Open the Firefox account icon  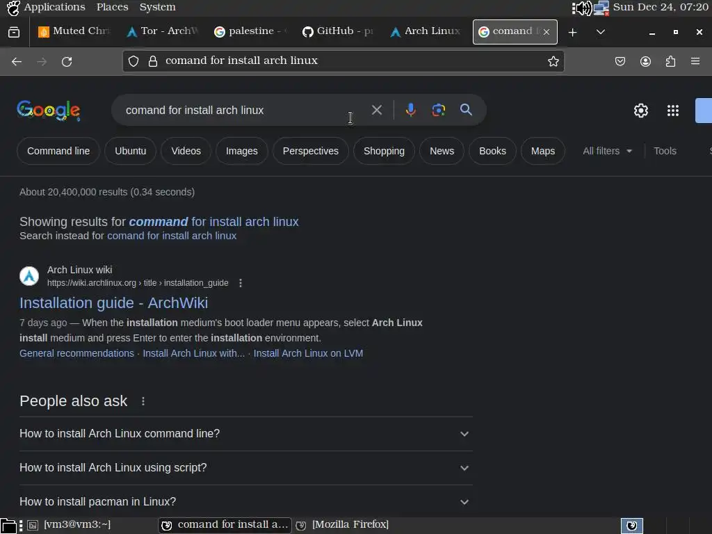(x=645, y=61)
